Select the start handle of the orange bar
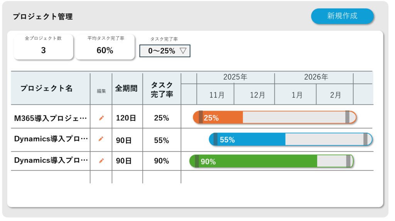This screenshot has width=395, height=221. click(201, 117)
